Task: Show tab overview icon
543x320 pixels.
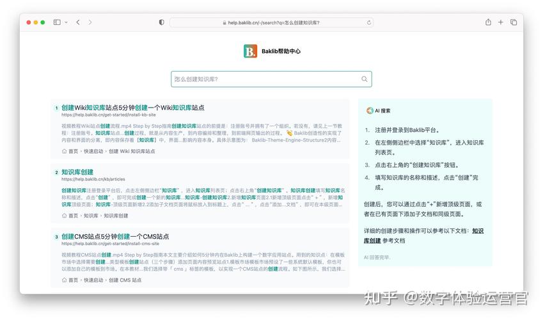Action: (x=514, y=22)
